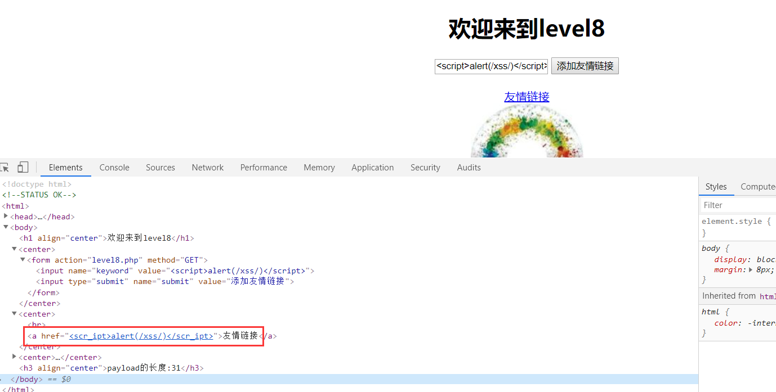This screenshot has height=392, width=776.
Task: Open the Performance tab
Action: click(264, 168)
